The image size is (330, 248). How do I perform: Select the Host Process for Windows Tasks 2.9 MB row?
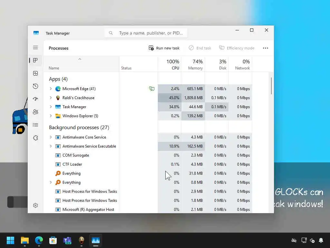click(148, 191)
